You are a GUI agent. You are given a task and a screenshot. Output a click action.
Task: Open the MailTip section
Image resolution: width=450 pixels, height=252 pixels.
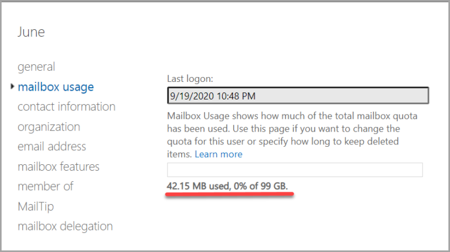tap(36, 206)
